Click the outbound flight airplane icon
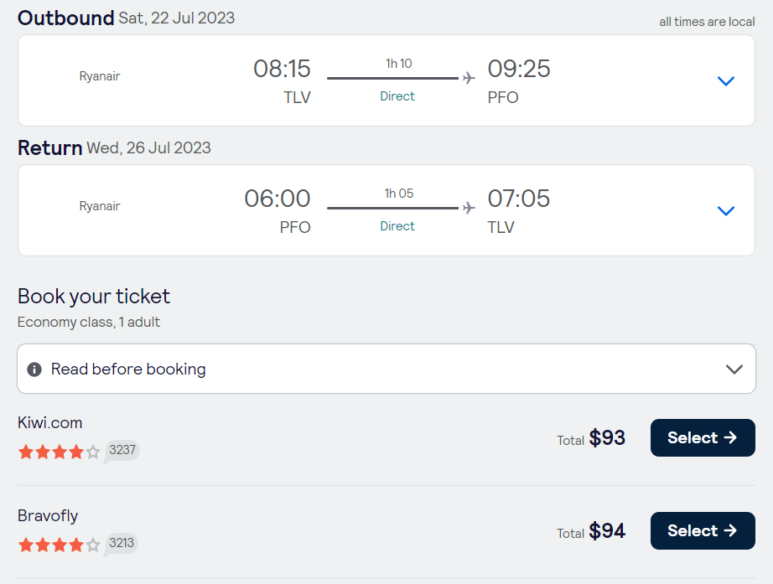 pyautogui.click(x=469, y=78)
